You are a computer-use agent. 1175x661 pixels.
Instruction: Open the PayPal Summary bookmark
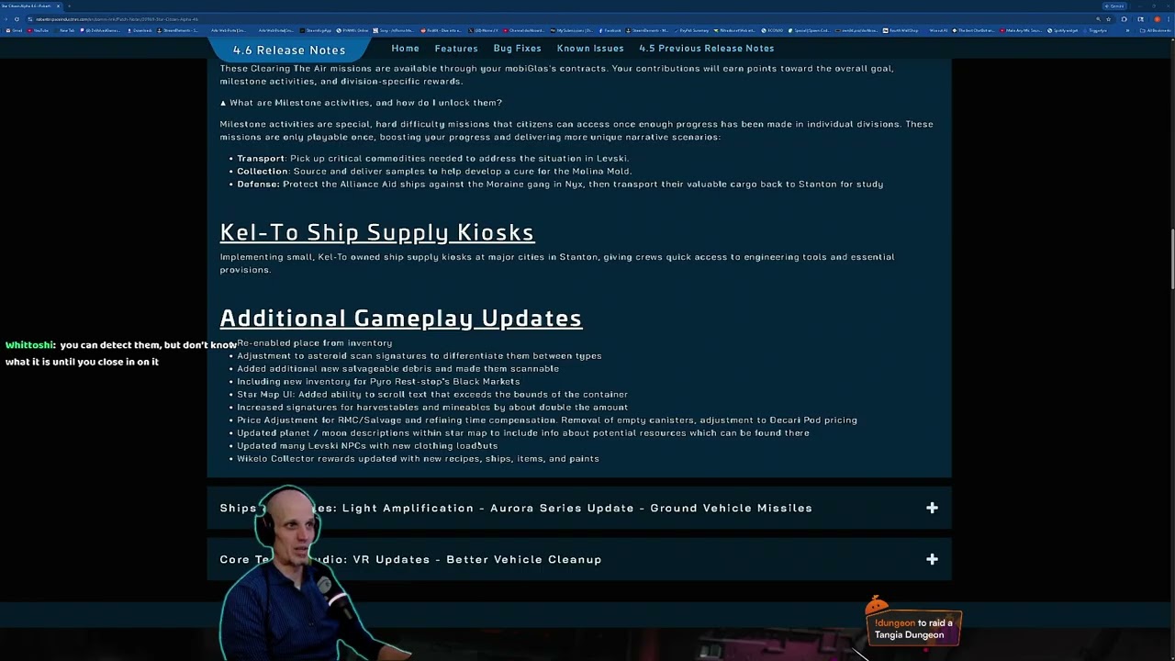click(692, 30)
